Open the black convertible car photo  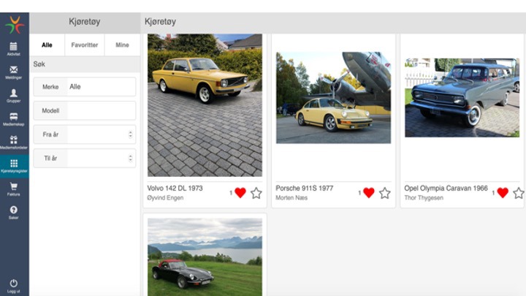point(205,256)
